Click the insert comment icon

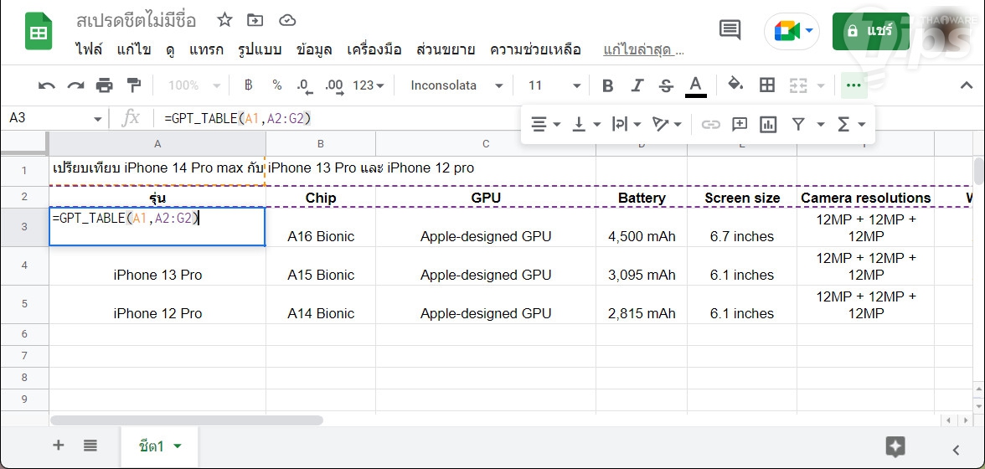coord(740,124)
